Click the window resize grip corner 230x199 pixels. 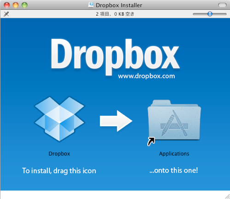[227, 196]
